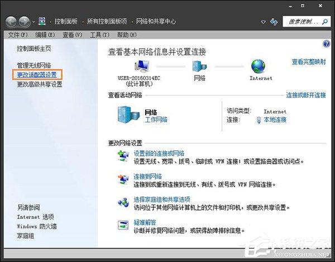Click the set up new connection icon
The image size is (335, 262).
click(x=123, y=156)
